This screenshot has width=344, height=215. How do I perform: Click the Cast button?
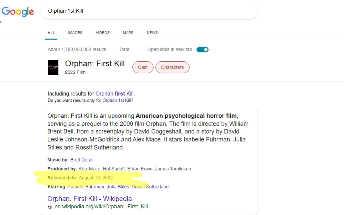(x=143, y=67)
